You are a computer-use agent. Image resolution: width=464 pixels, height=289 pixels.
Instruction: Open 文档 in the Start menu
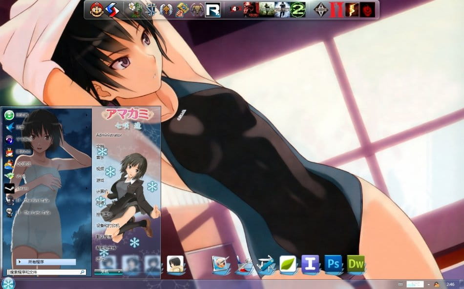click(x=100, y=146)
